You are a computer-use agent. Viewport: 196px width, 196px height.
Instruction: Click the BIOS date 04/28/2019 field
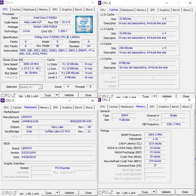(57, 157)
